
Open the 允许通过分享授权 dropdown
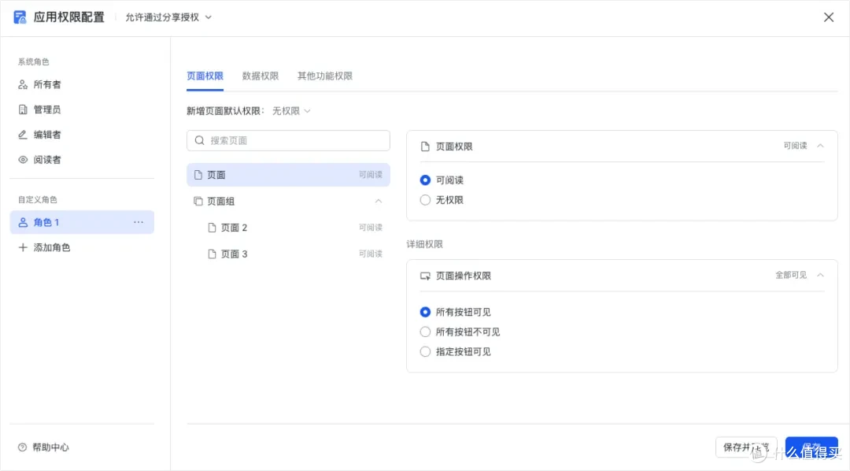(168, 17)
